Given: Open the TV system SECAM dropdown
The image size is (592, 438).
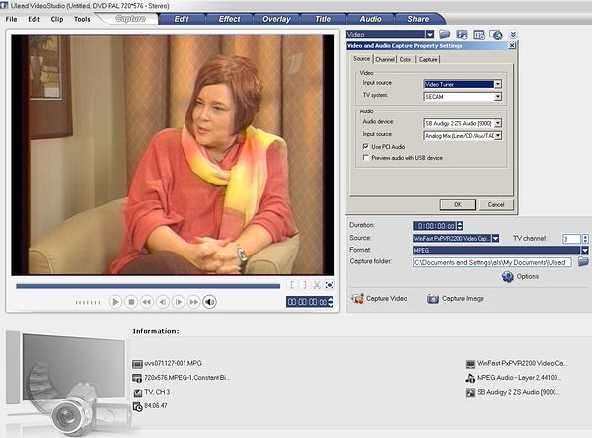Looking at the screenshot, I should coord(498,96).
